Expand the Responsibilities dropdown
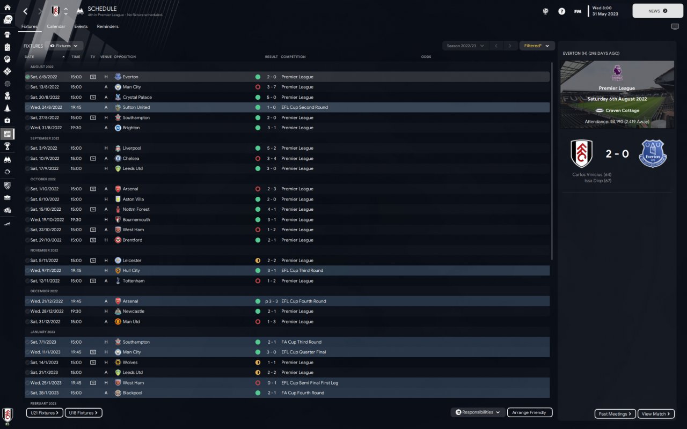 click(x=477, y=412)
